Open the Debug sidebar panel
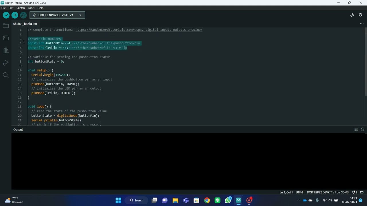 pos(5,63)
